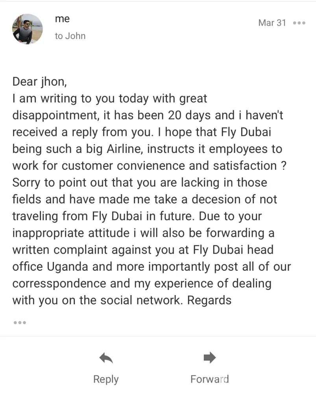This screenshot has height=394, width=316.
Task: Click the Forward arrow icon
Action: (x=209, y=358)
